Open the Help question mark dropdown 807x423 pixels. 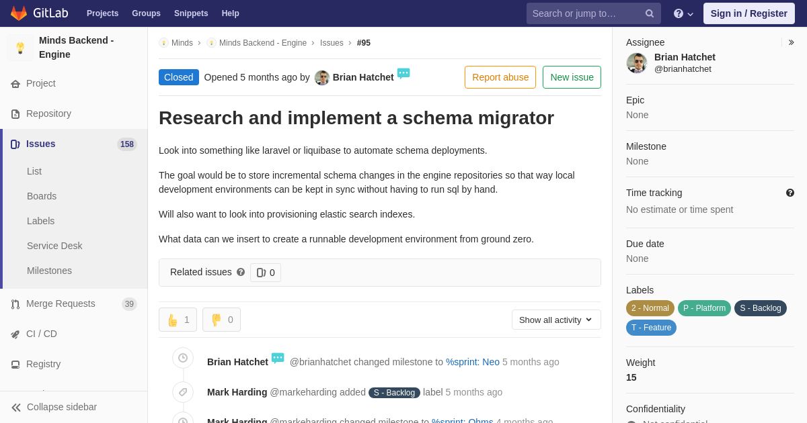click(x=683, y=13)
